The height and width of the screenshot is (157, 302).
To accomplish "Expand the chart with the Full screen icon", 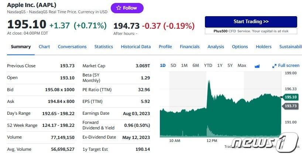I will 274,66.
